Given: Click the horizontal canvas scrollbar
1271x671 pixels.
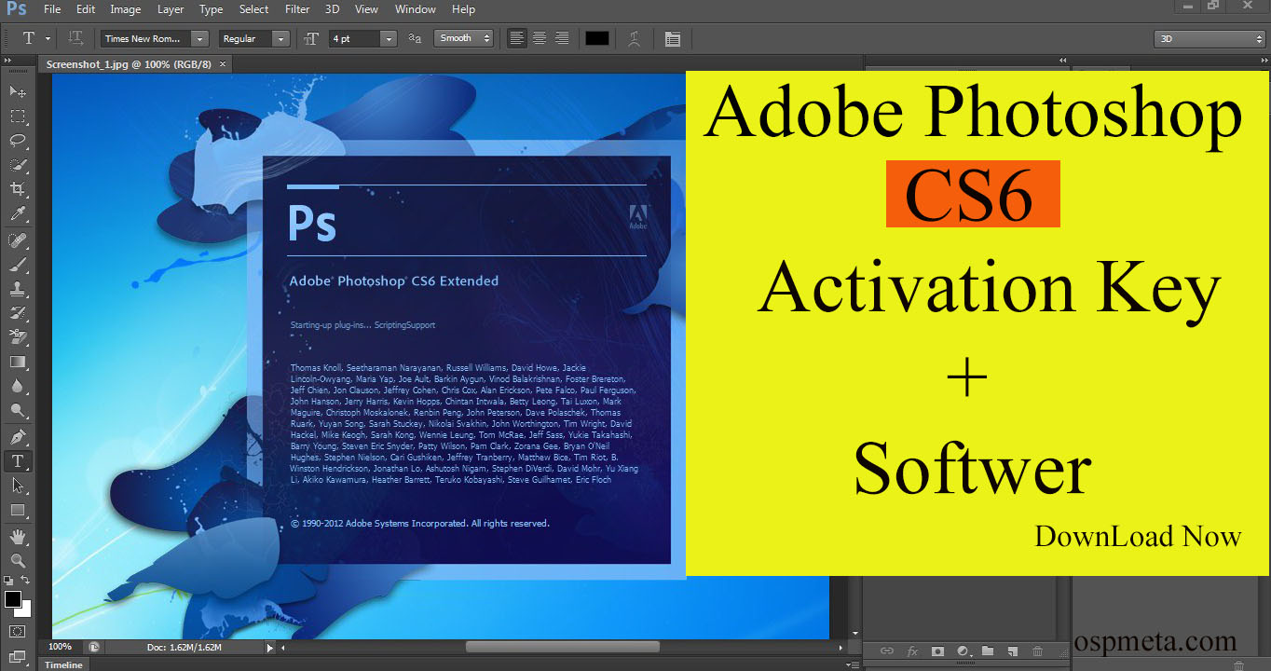Looking at the screenshot, I should 563,647.
